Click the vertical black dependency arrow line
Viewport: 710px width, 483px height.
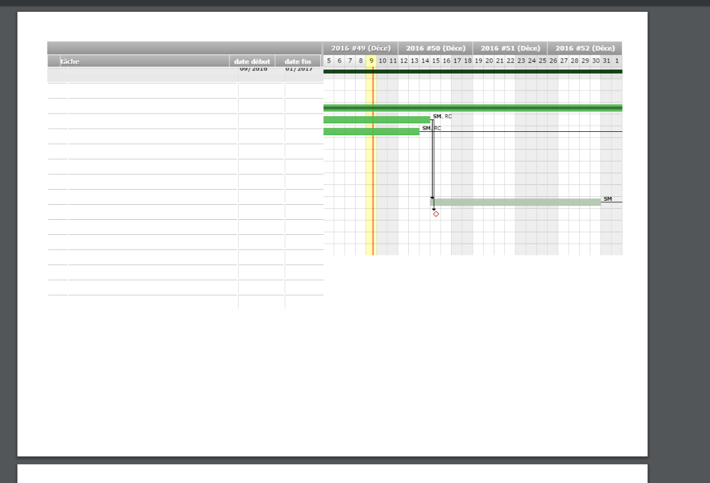pyautogui.click(x=433, y=164)
